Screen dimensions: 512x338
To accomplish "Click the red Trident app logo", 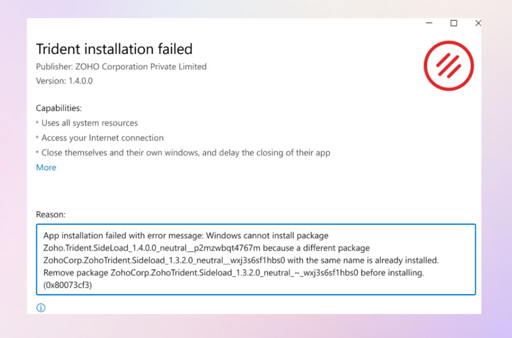I will click(449, 66).
